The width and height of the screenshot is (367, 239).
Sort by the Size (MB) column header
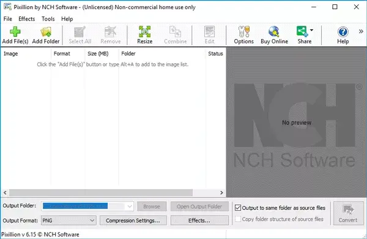(102, 54)
